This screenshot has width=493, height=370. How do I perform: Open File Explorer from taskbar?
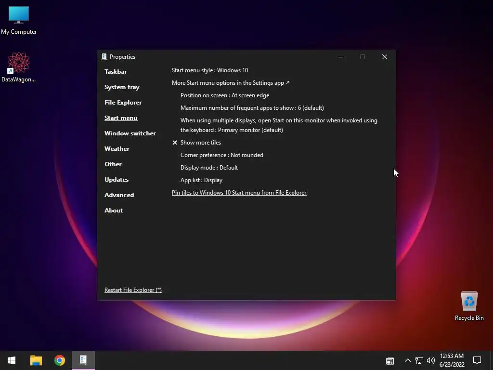click(36, 360)
